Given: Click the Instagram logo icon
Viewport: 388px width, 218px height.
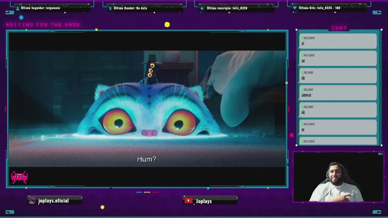Looking at the screenshot, I should [x=32, y=200].
